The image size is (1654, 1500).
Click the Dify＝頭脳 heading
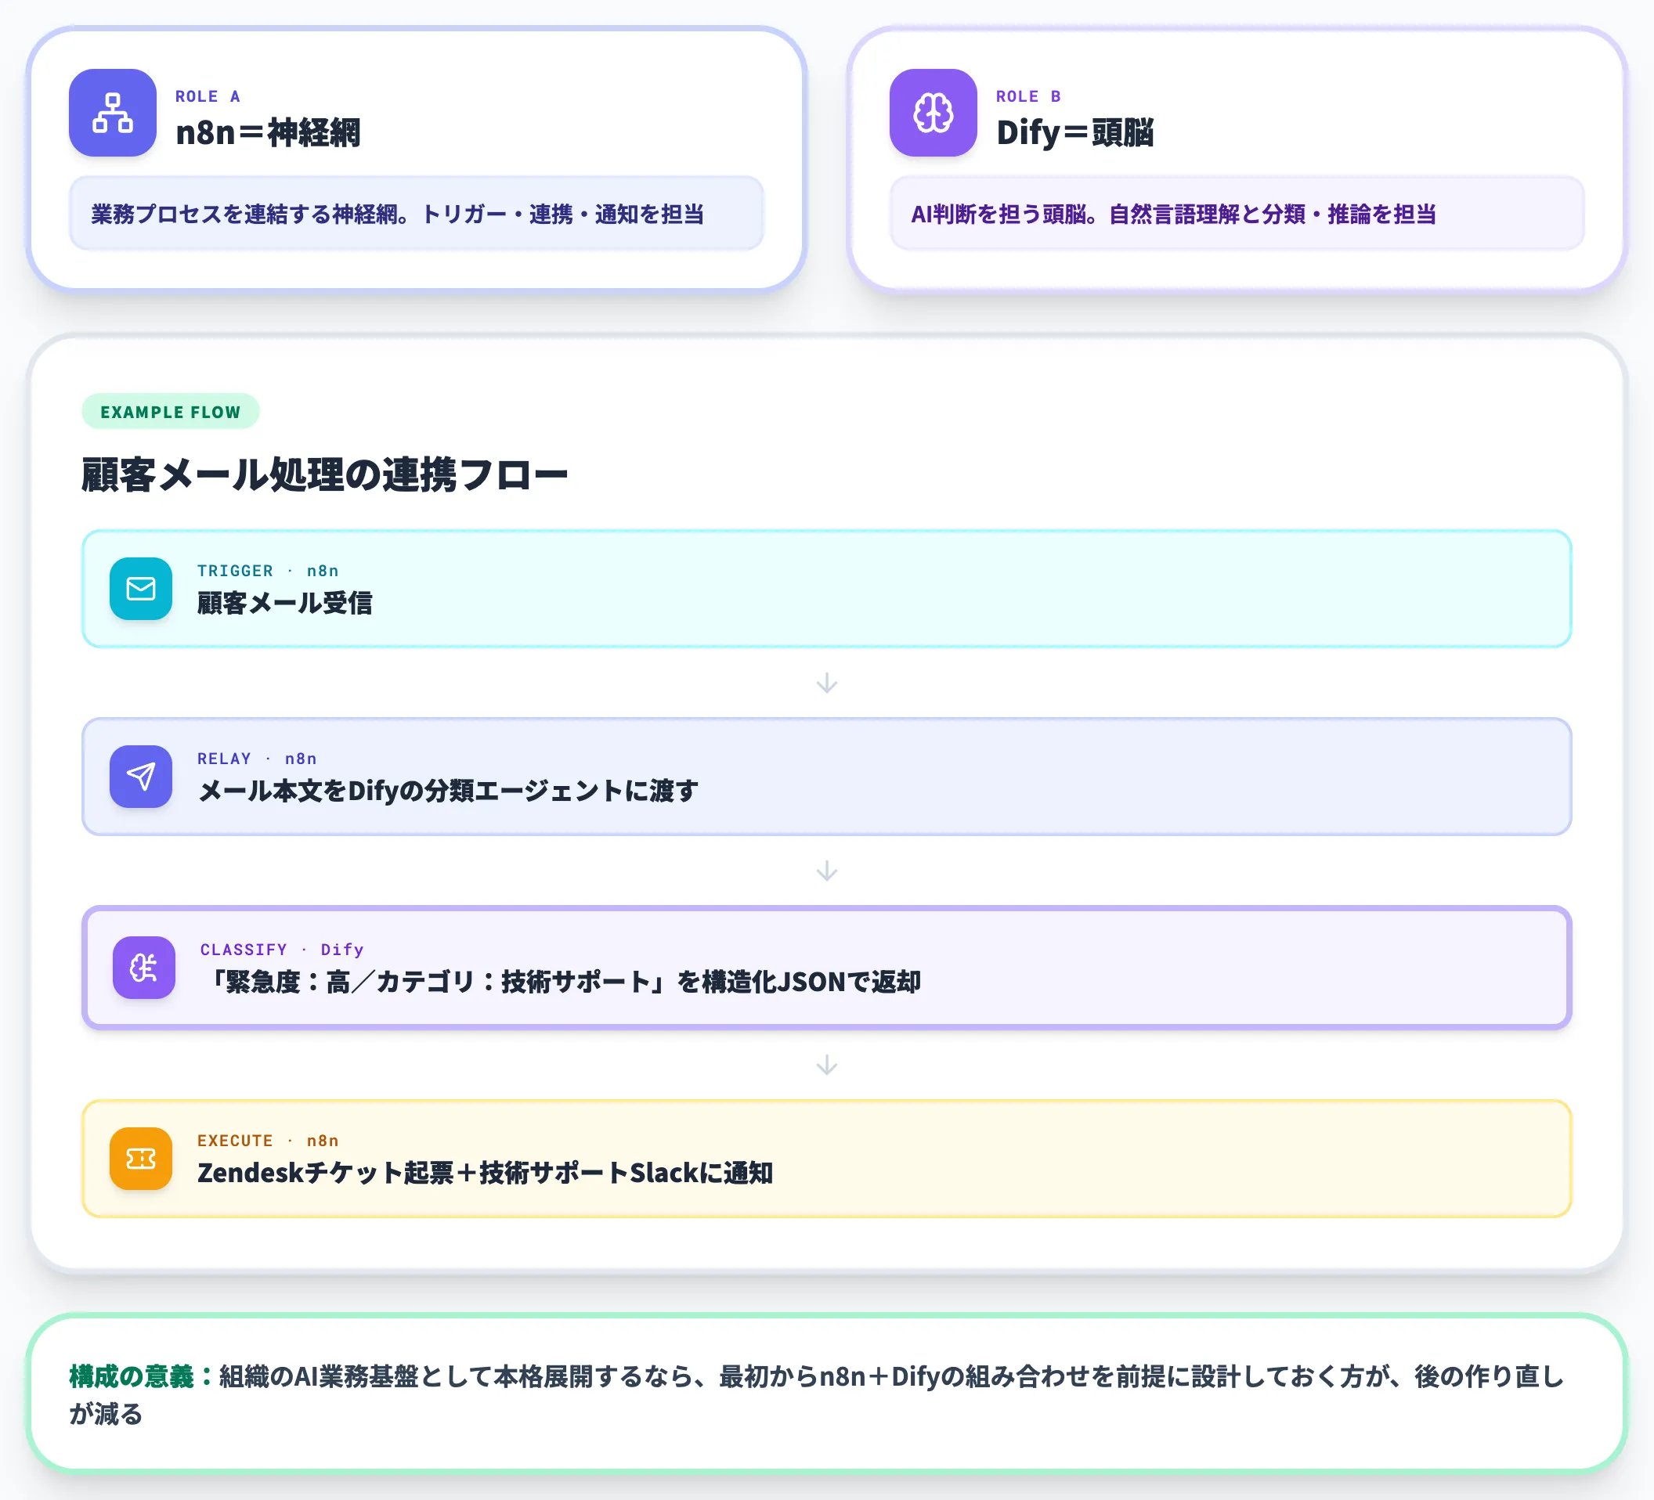point(1074,133)
